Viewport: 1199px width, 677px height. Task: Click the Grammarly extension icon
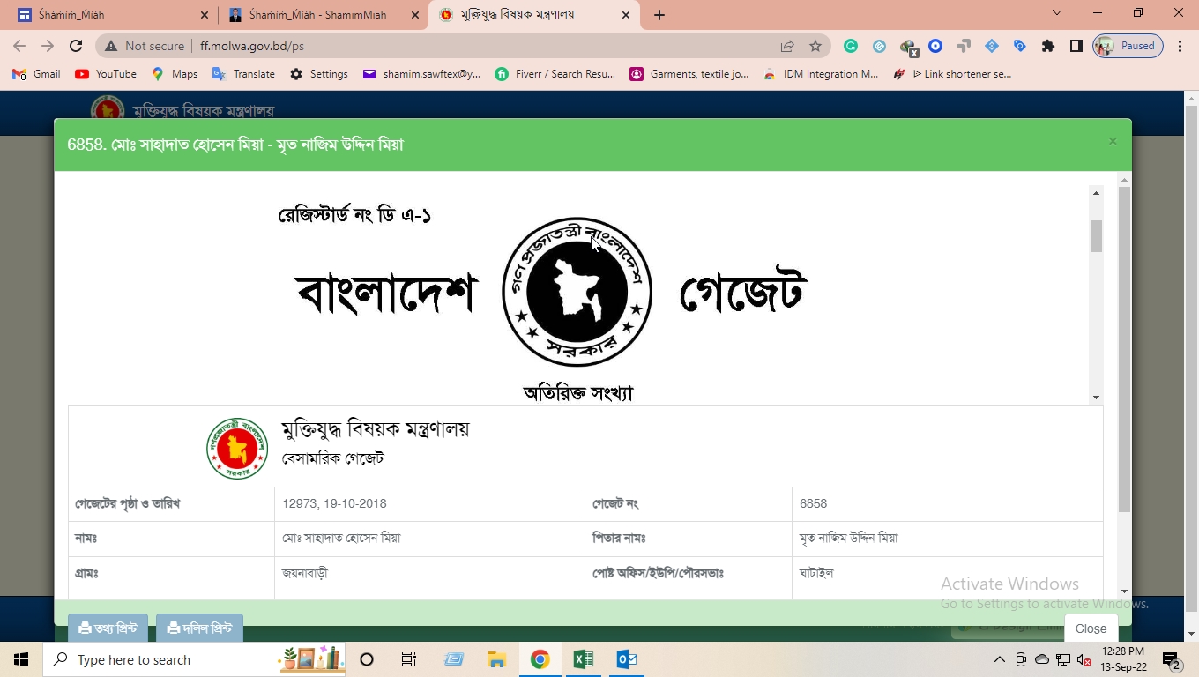click(851, 46)
